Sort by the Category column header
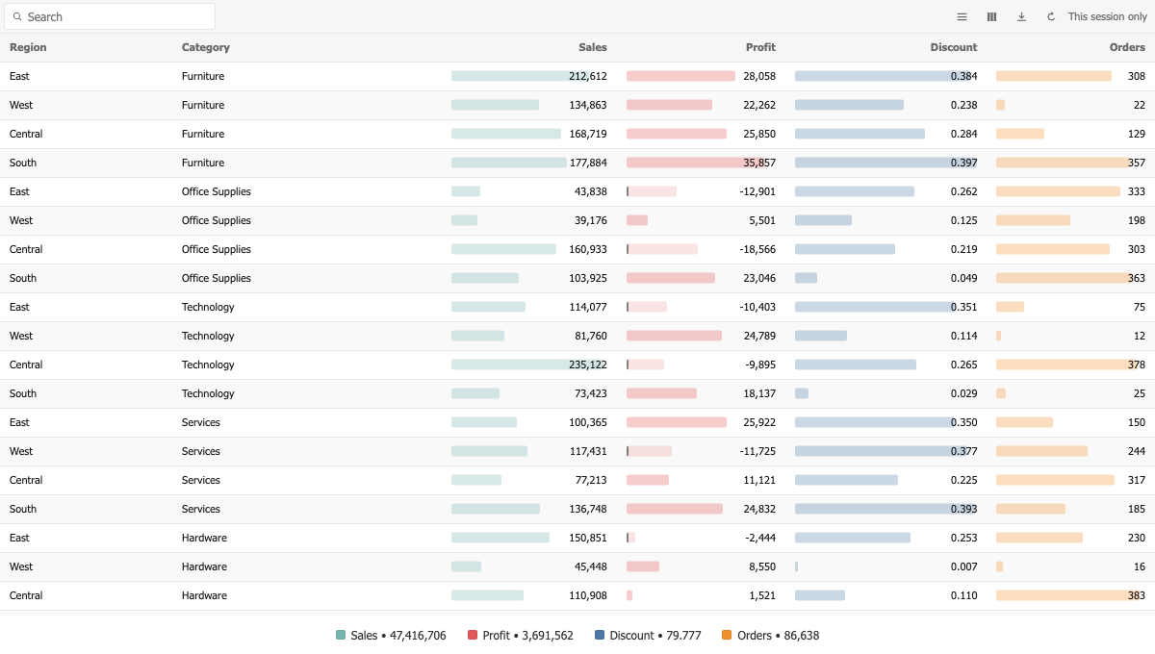The image size is (1155, 654). [x=206, y=47]
